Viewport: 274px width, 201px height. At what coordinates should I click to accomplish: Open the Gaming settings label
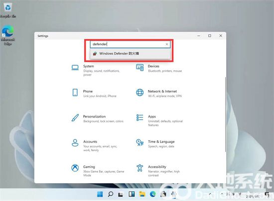89,167
